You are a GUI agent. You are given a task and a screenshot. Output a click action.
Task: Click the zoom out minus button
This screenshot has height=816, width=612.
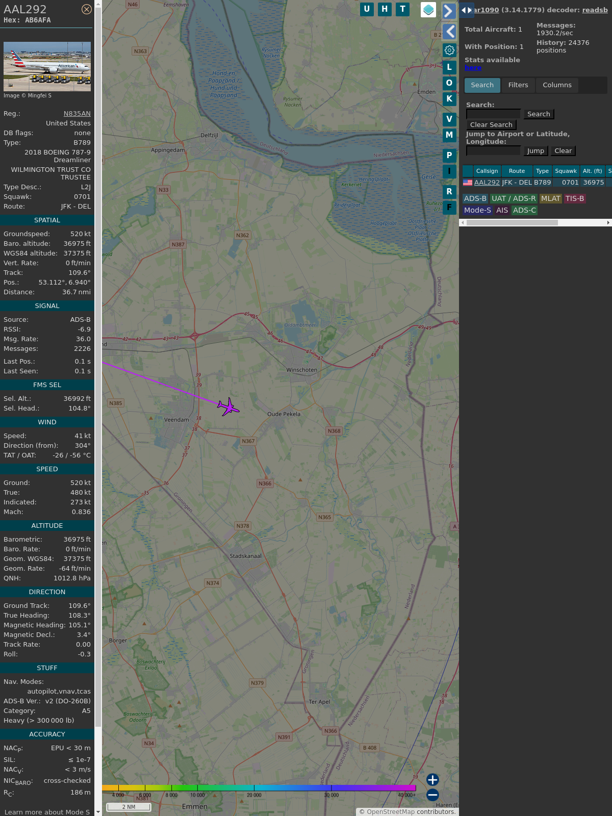coord(432,795)
